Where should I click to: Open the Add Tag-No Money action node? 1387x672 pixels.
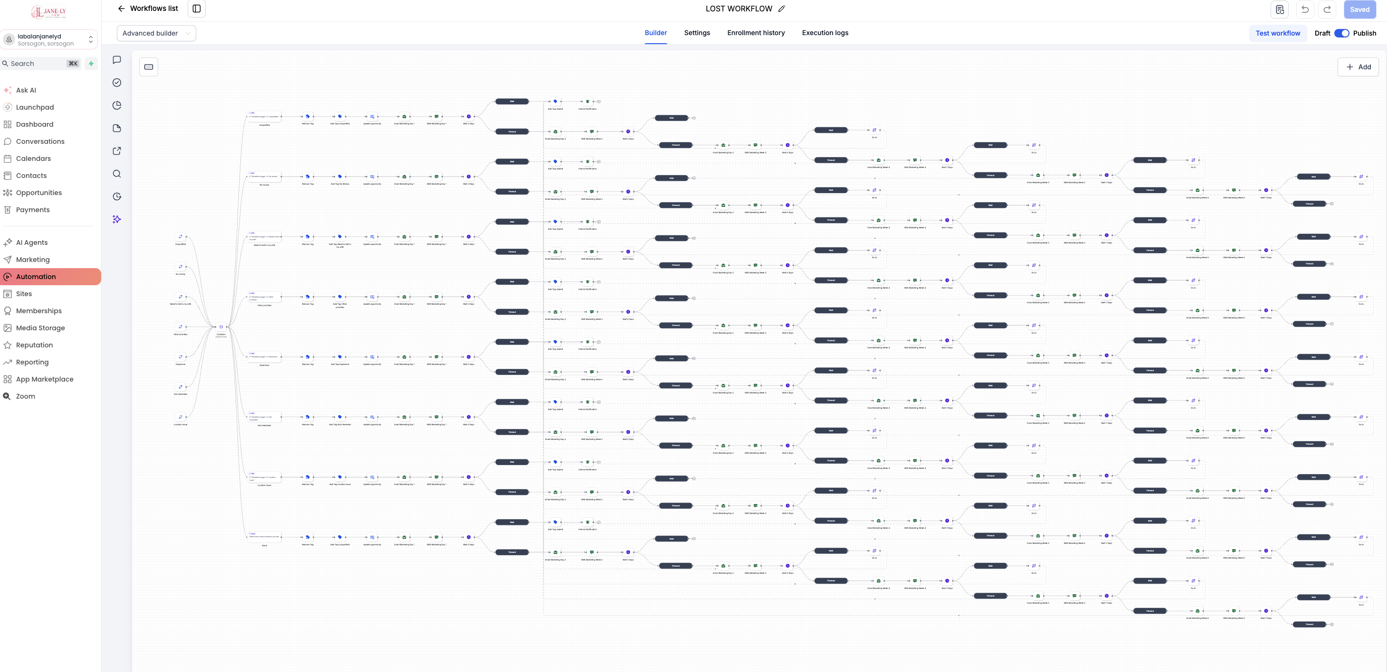click(x=340, y=177)
